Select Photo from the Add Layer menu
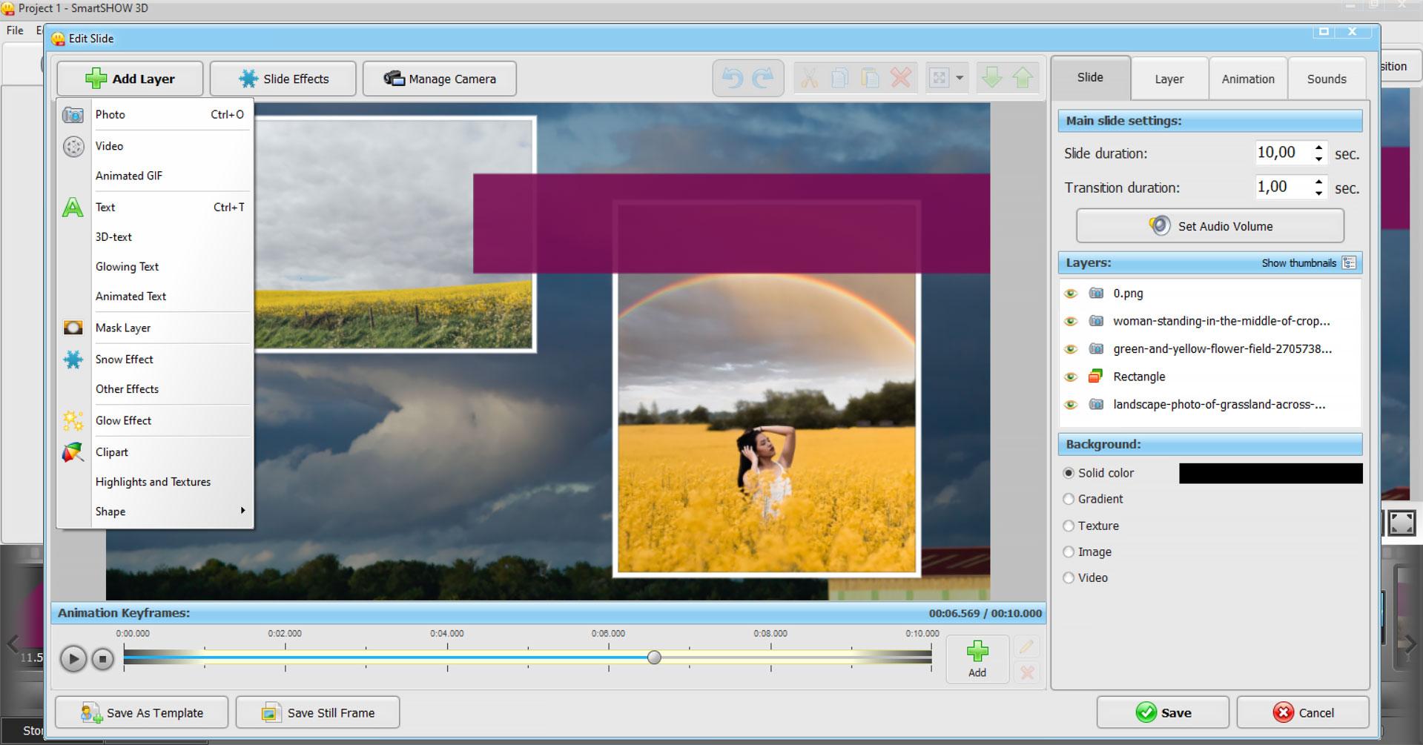This screenshot has height=745, width=1423. tap(110, 114)
